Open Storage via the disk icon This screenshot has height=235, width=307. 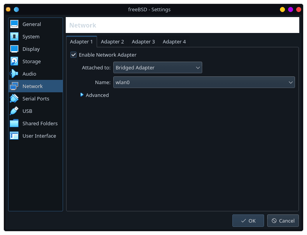14,61
